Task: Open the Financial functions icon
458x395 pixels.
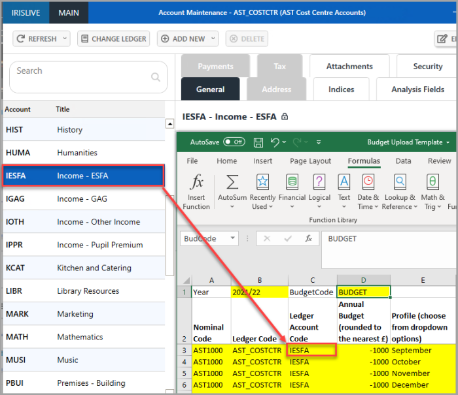Action: [x=292, y=182]
